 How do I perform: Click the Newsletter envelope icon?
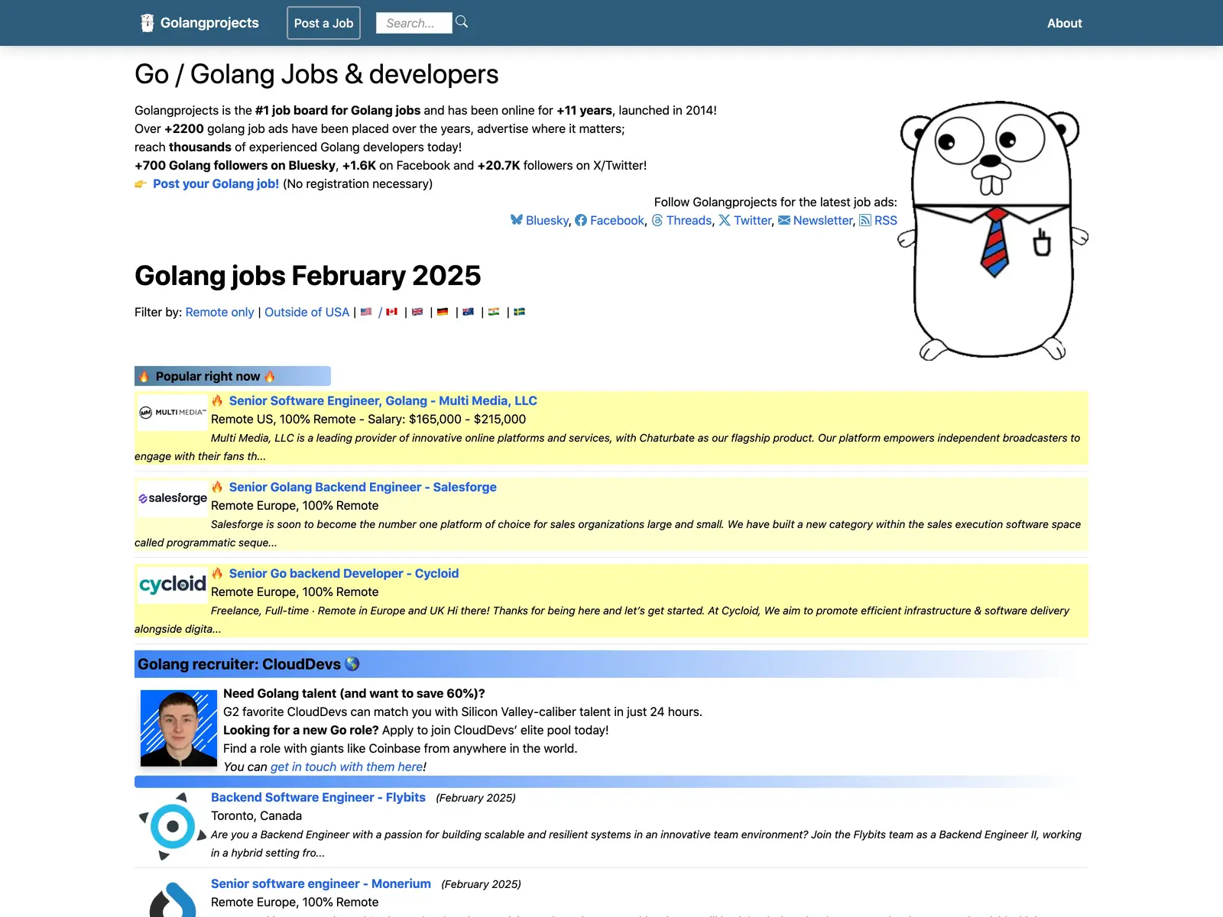coord(784,220)
